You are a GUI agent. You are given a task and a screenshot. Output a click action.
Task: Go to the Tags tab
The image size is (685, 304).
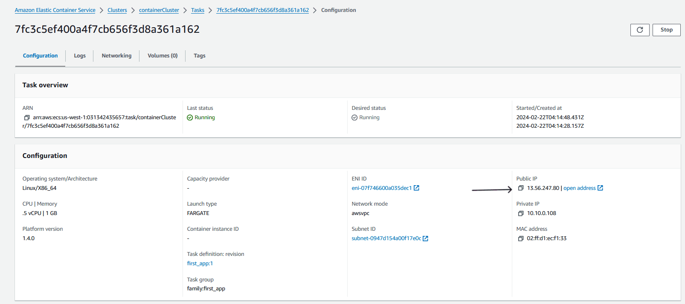(200, 56)
